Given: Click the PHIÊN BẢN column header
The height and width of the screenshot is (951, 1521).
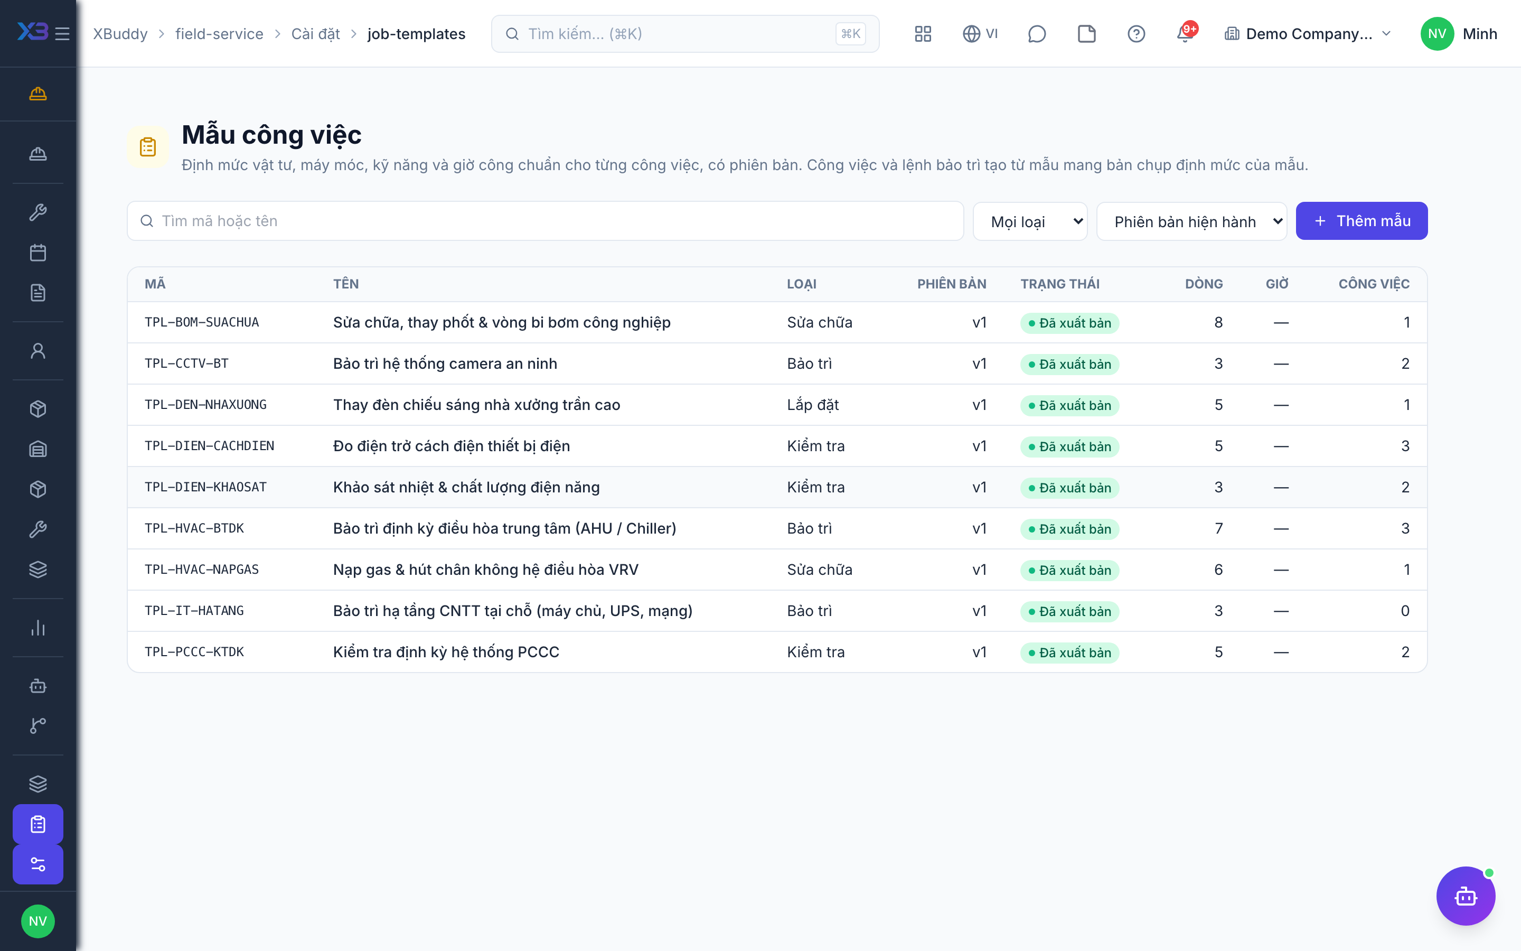Looking at the screenshot, I should coord(952,284).
